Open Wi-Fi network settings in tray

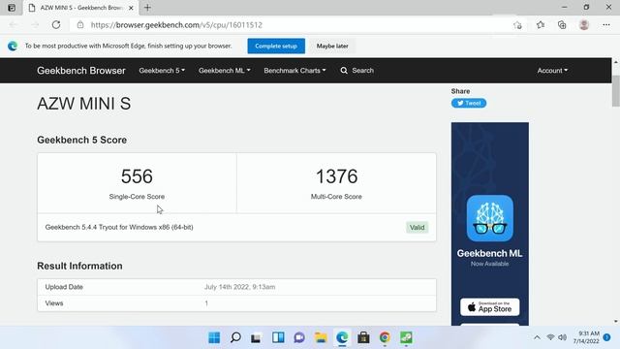coord(550,337)
